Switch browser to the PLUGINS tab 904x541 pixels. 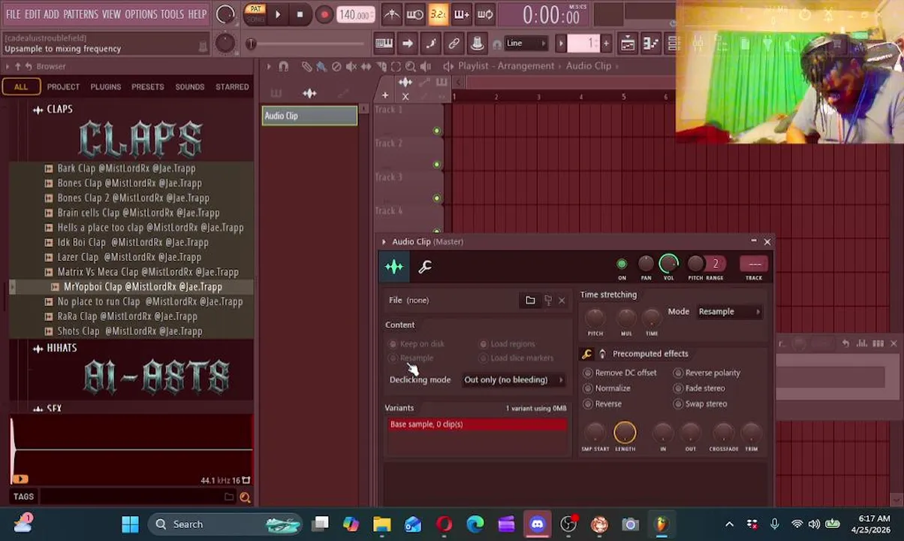(x=106, y=86)
